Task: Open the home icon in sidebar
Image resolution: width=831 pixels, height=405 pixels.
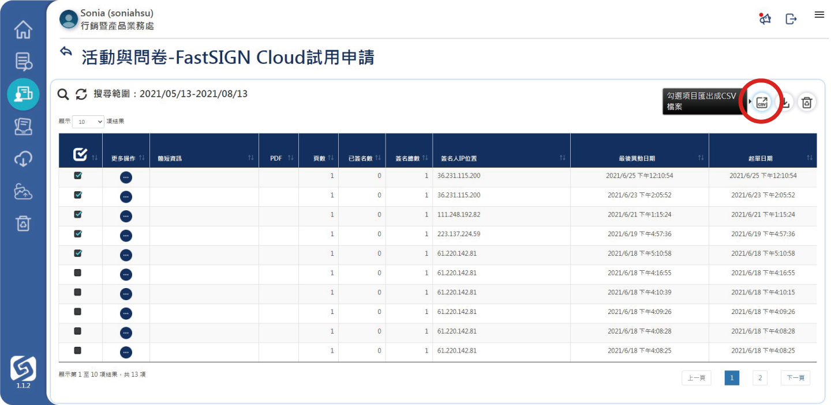Action: coord(23,30)
